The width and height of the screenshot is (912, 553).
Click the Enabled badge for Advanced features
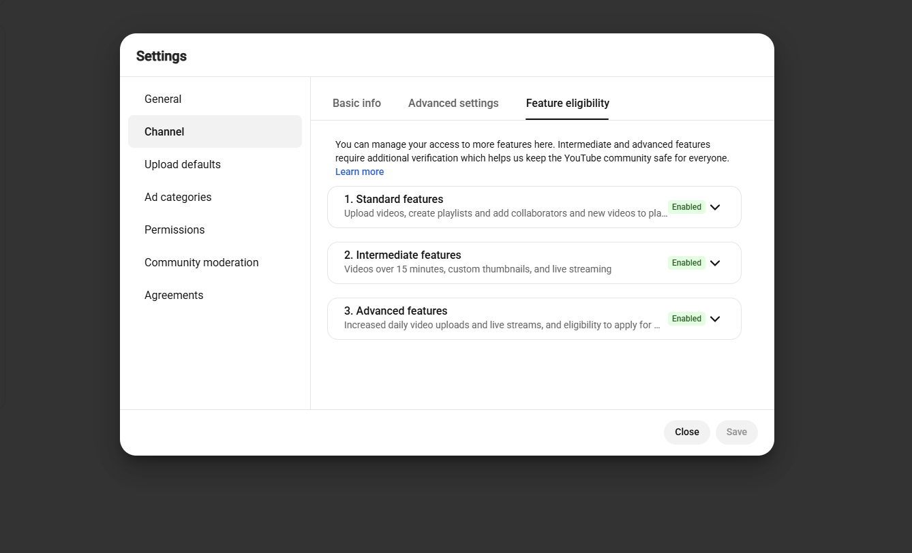[686, 319]
